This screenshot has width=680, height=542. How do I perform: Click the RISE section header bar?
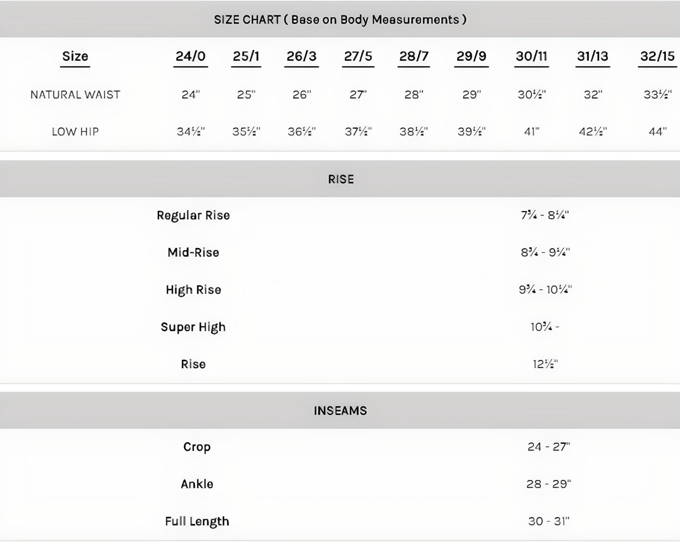pyautogui.click(x=341, y=179)
